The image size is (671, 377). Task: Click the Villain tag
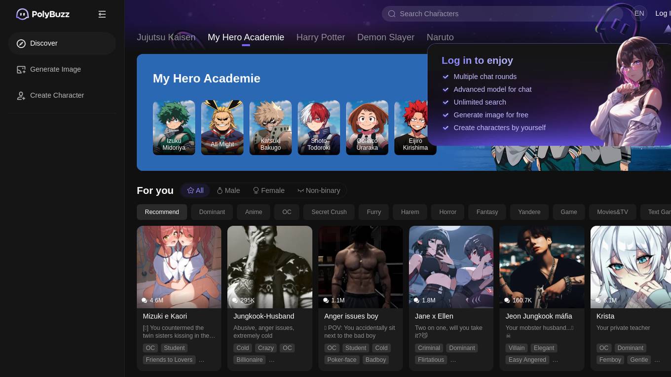[517, 348]
